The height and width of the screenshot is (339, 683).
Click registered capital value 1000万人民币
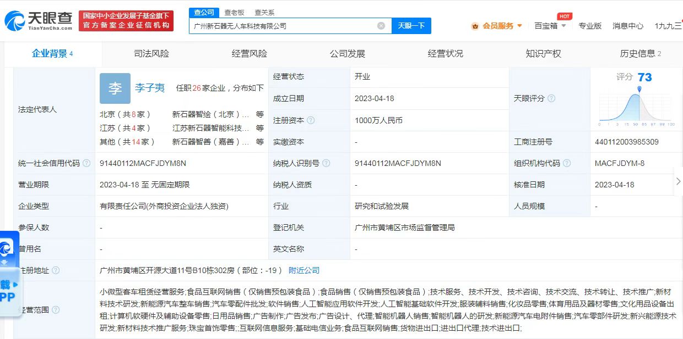378,120
